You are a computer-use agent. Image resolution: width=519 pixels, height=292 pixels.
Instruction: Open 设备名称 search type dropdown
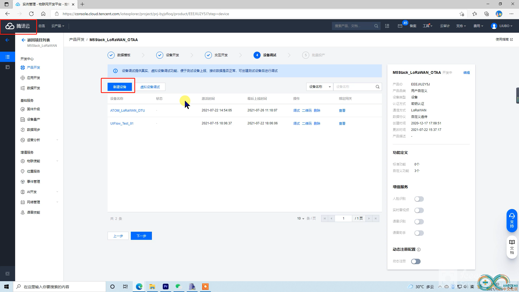point(320,87)
